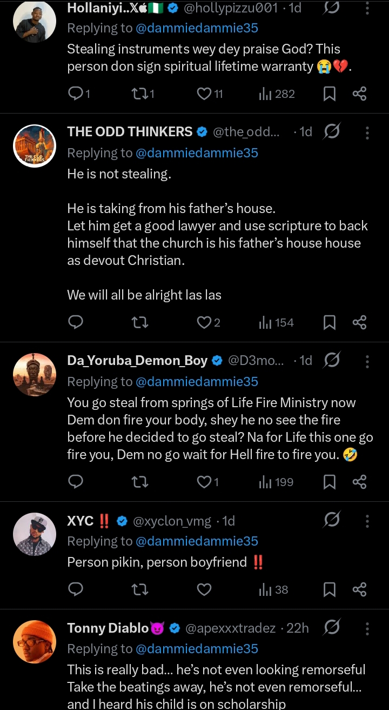Reply to Hollaniyi's comment

pyautogui.click(x=76, y=94)
